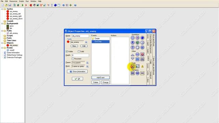Click the Create time line hourglass icon
219x123 pixels.
[x=52, y=5]
